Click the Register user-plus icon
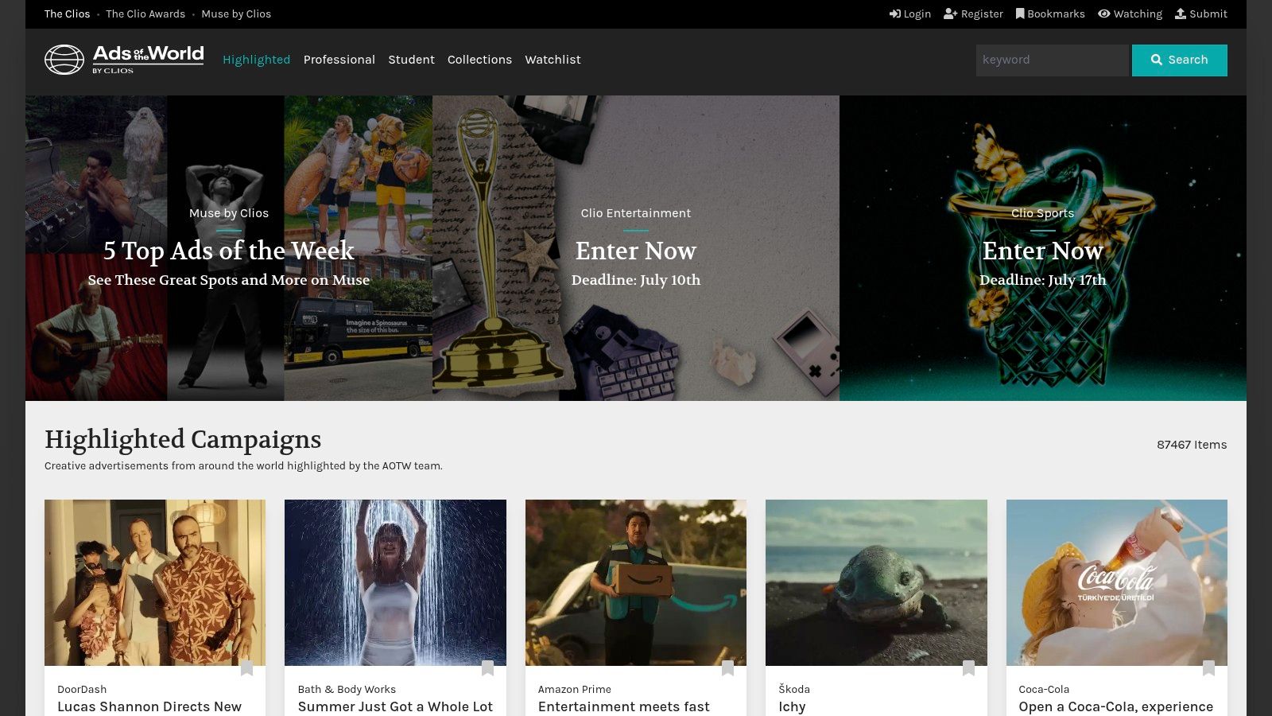Image resolution: width=1272 pixels, height=716 pixels. click(951, 14)
